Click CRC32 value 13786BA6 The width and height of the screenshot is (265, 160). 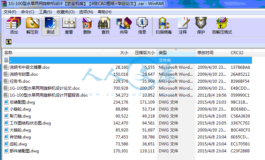click(x=240, y=67)
